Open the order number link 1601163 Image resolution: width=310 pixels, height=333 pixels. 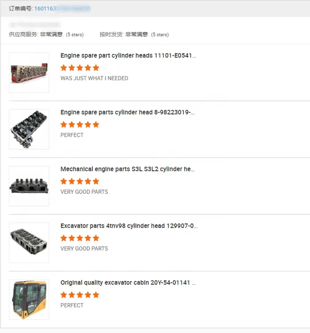62,8
